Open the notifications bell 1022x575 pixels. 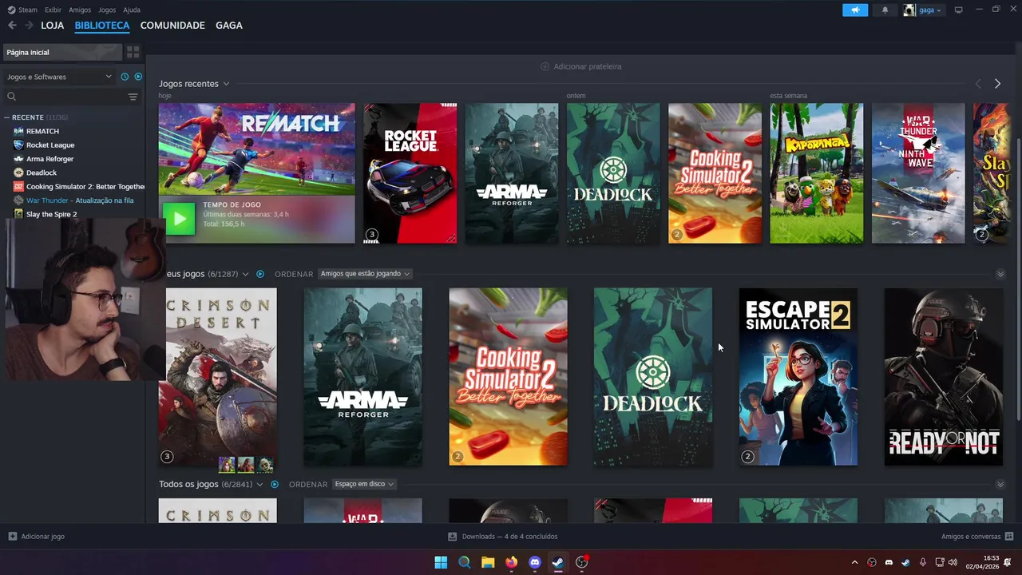[885, 10]
